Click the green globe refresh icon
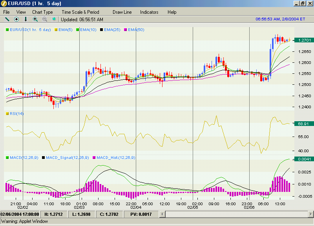 [x=54, y=19]
